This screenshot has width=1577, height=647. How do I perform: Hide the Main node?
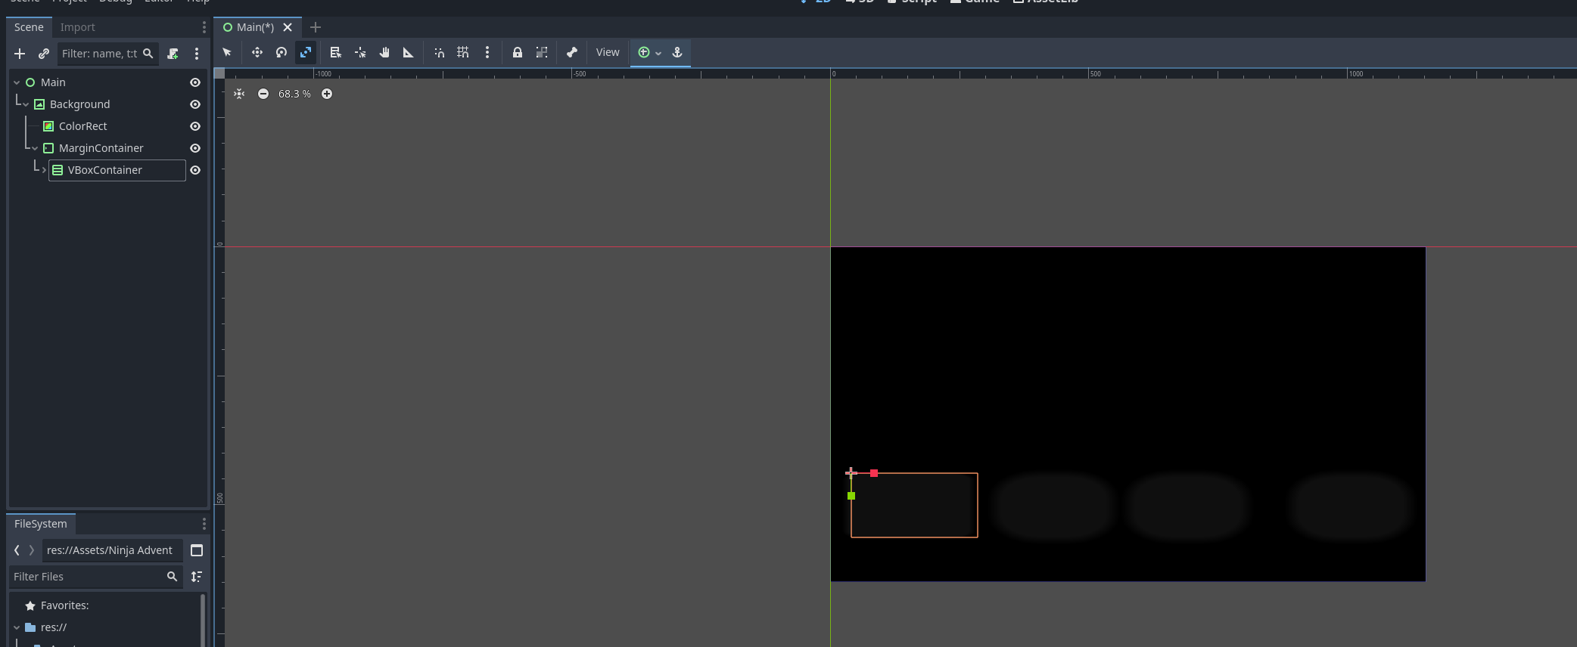coord(195,82)
